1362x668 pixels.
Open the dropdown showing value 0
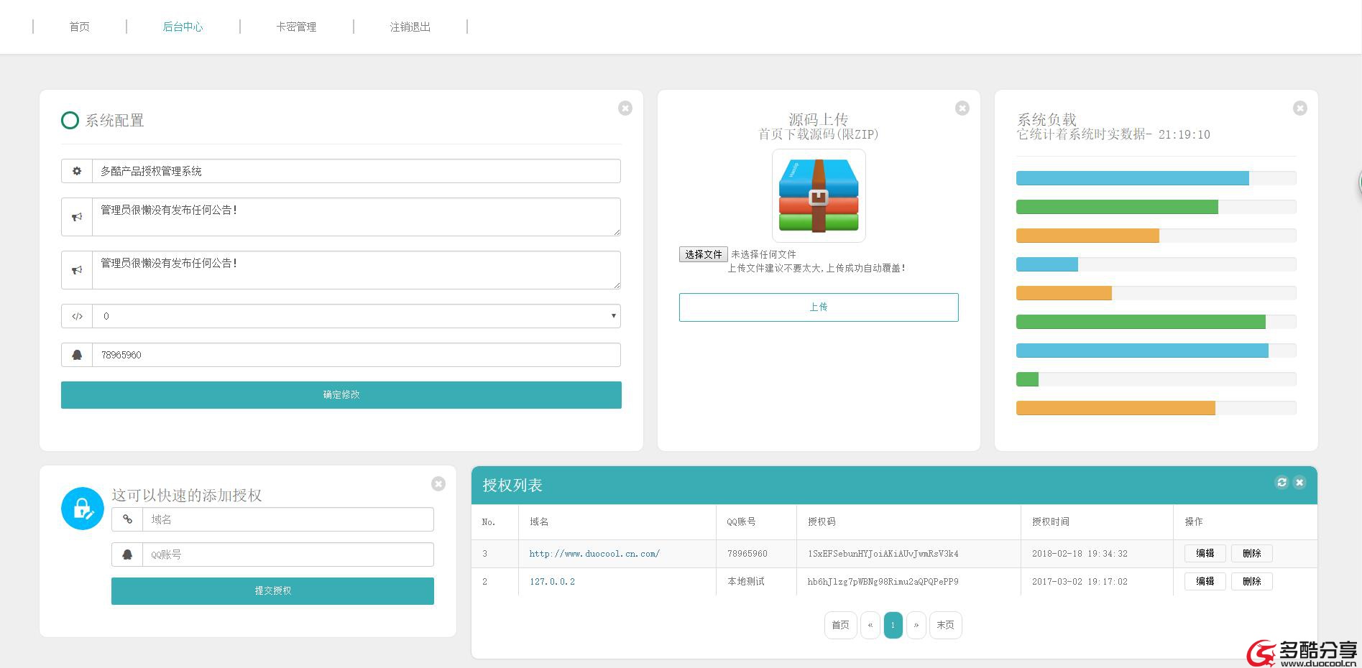click(x=356, y=316)
